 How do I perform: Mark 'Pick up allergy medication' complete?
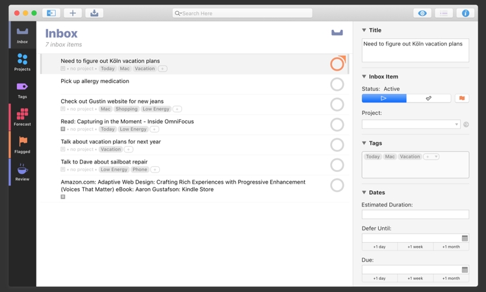(x=337, y=84)
